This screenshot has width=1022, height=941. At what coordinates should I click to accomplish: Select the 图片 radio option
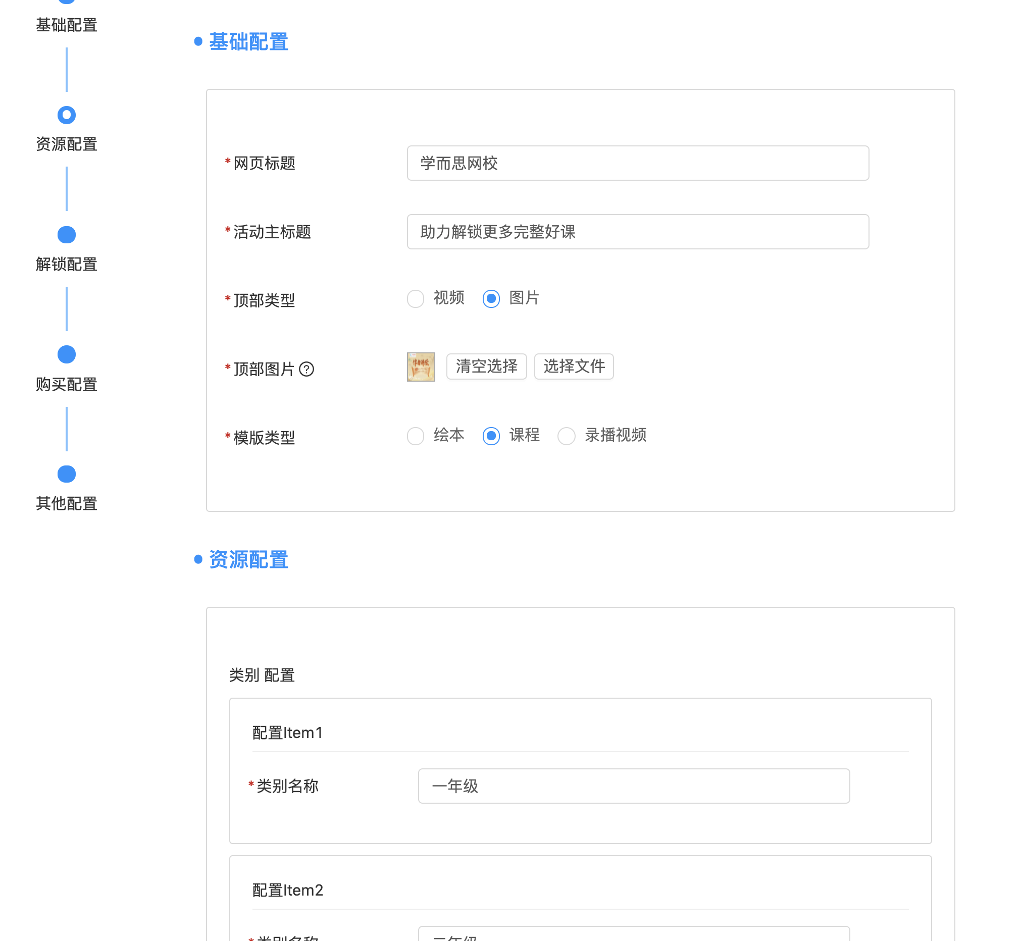491,298
